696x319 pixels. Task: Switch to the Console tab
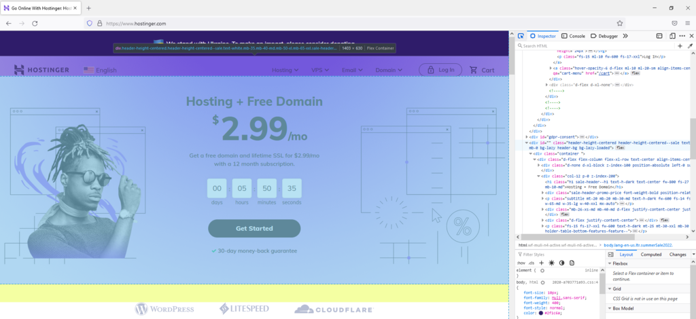click(574, 36)
